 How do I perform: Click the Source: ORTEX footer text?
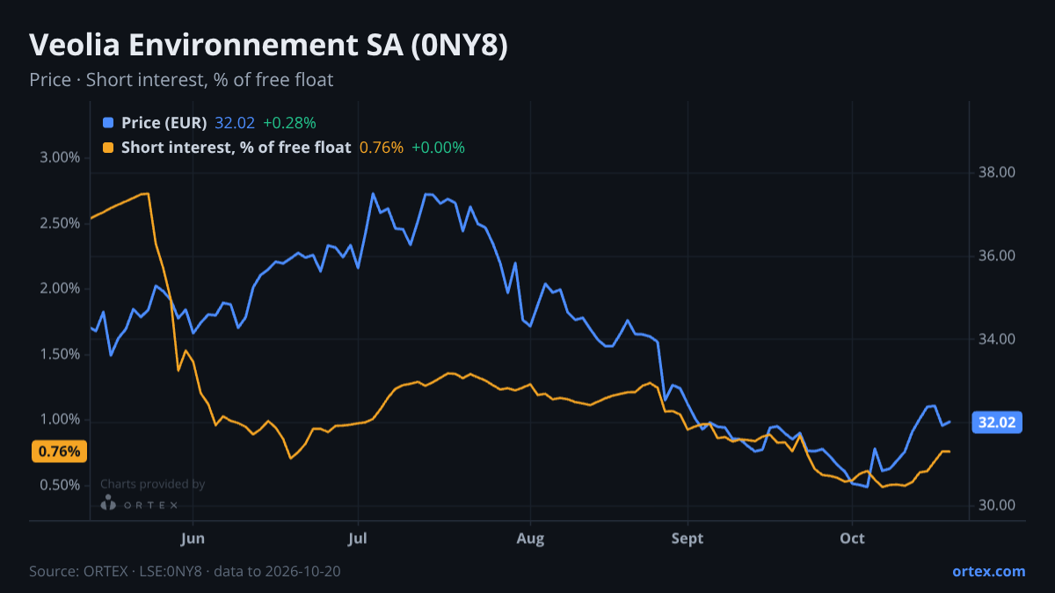click(x=185, y=571)
